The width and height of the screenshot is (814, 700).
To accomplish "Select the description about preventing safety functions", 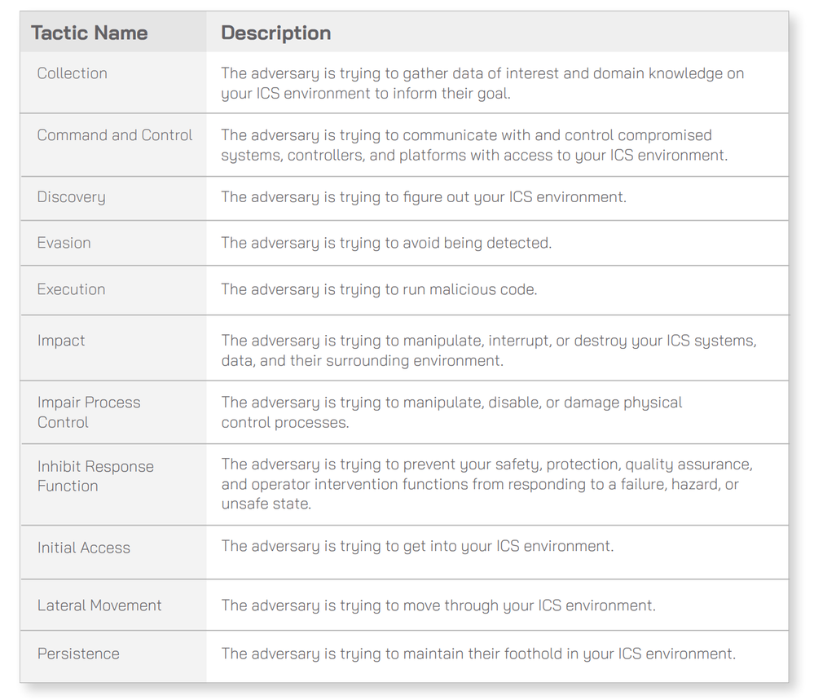I will 486,484.
